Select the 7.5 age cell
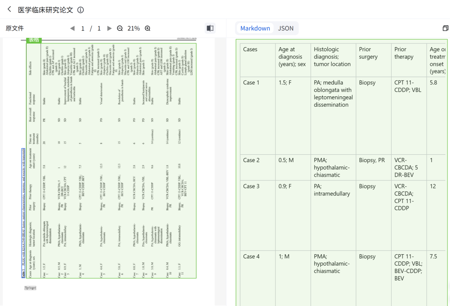The width and height of the screenshot is (450, 306). click(436, 278)
